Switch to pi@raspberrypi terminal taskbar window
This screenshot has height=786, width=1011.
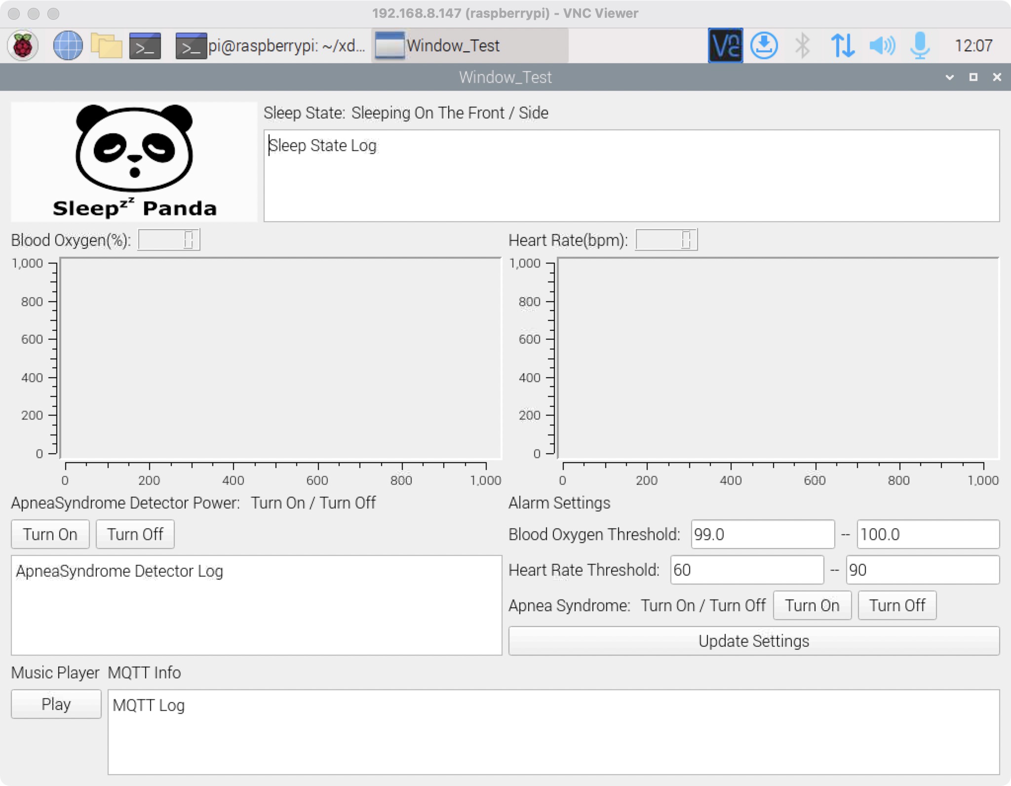click(x=271, y=45)
